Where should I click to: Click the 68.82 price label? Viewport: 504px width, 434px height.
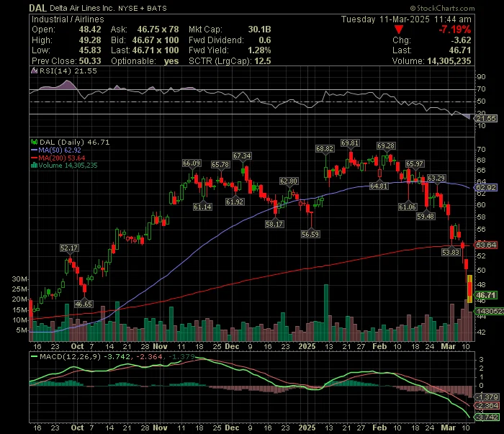[325, 149]
